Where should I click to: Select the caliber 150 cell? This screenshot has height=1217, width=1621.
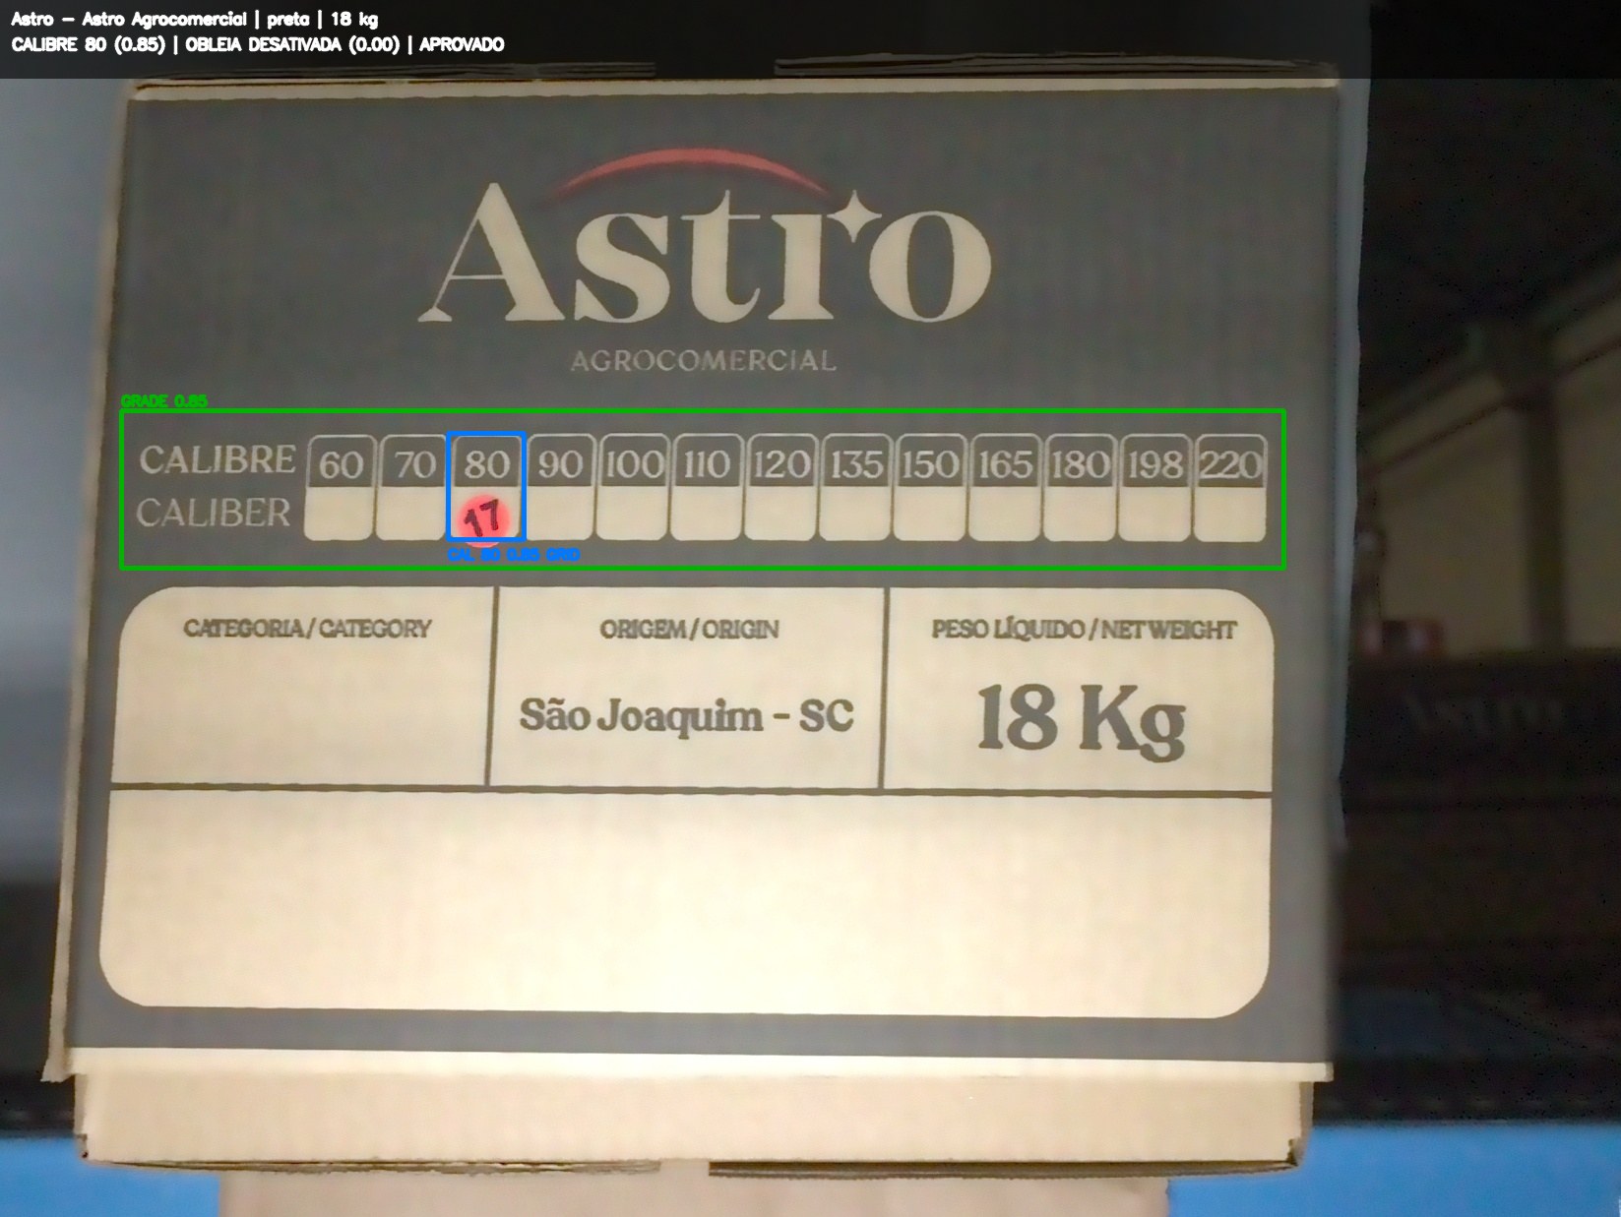point(930,487)
